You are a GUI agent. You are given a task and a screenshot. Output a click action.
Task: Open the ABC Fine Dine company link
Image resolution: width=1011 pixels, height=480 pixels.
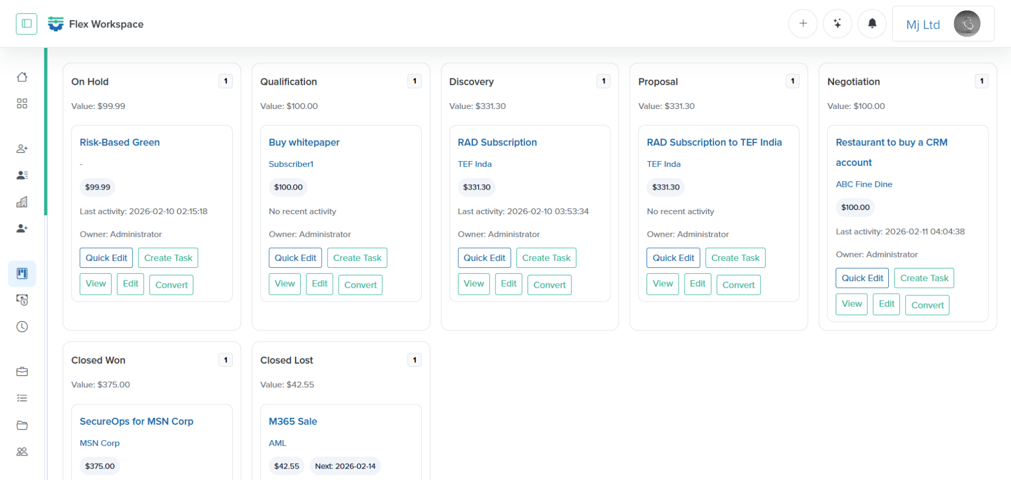coord(864,184)
